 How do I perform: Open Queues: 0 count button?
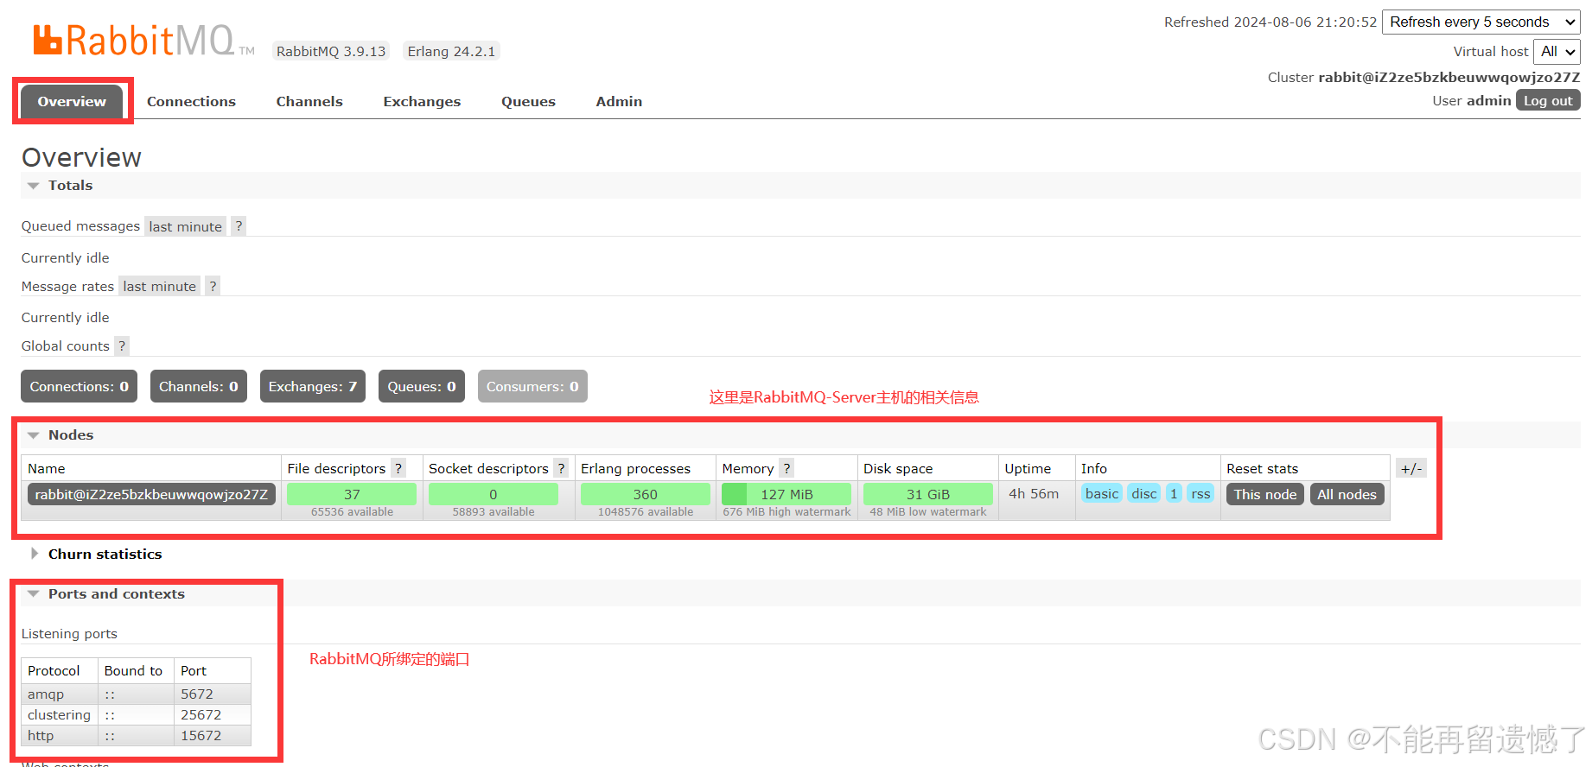[422, 386]
